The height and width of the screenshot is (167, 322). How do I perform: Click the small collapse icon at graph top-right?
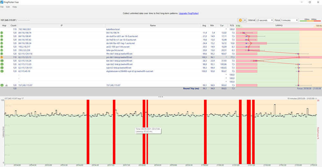[x=316, y=99]
